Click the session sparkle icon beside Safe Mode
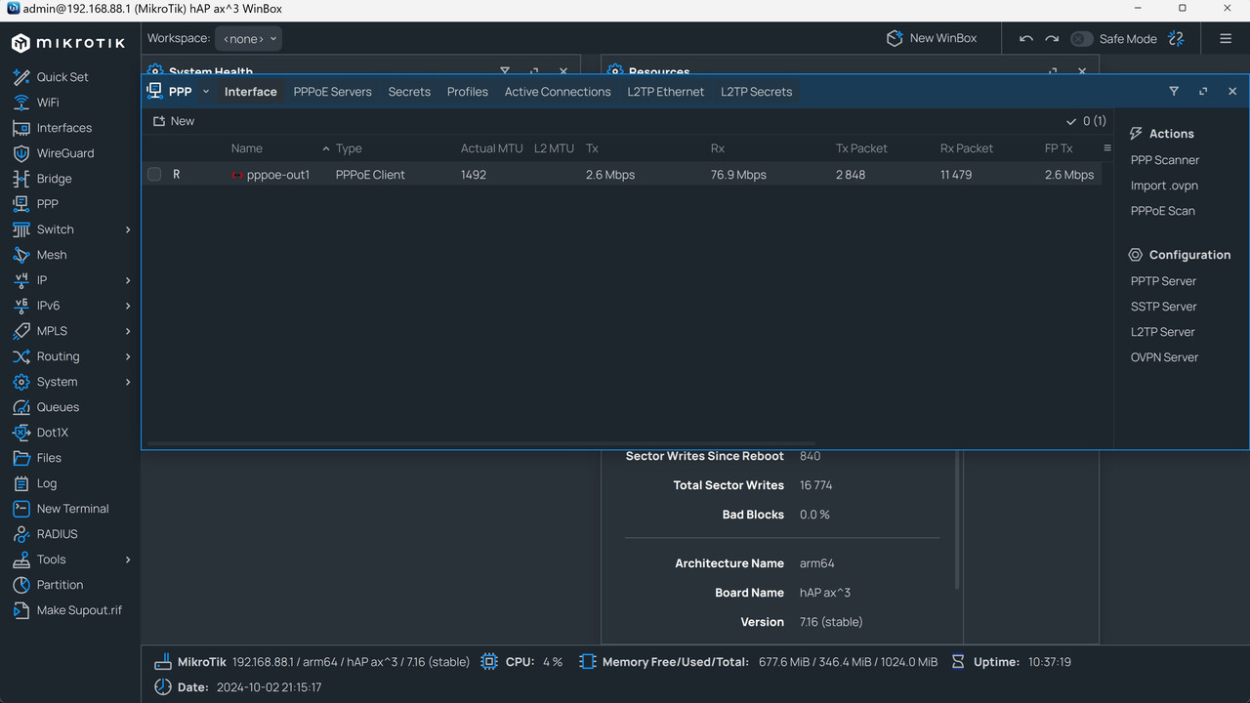The image size is (1250, 703). click(x=1176, y=39)
